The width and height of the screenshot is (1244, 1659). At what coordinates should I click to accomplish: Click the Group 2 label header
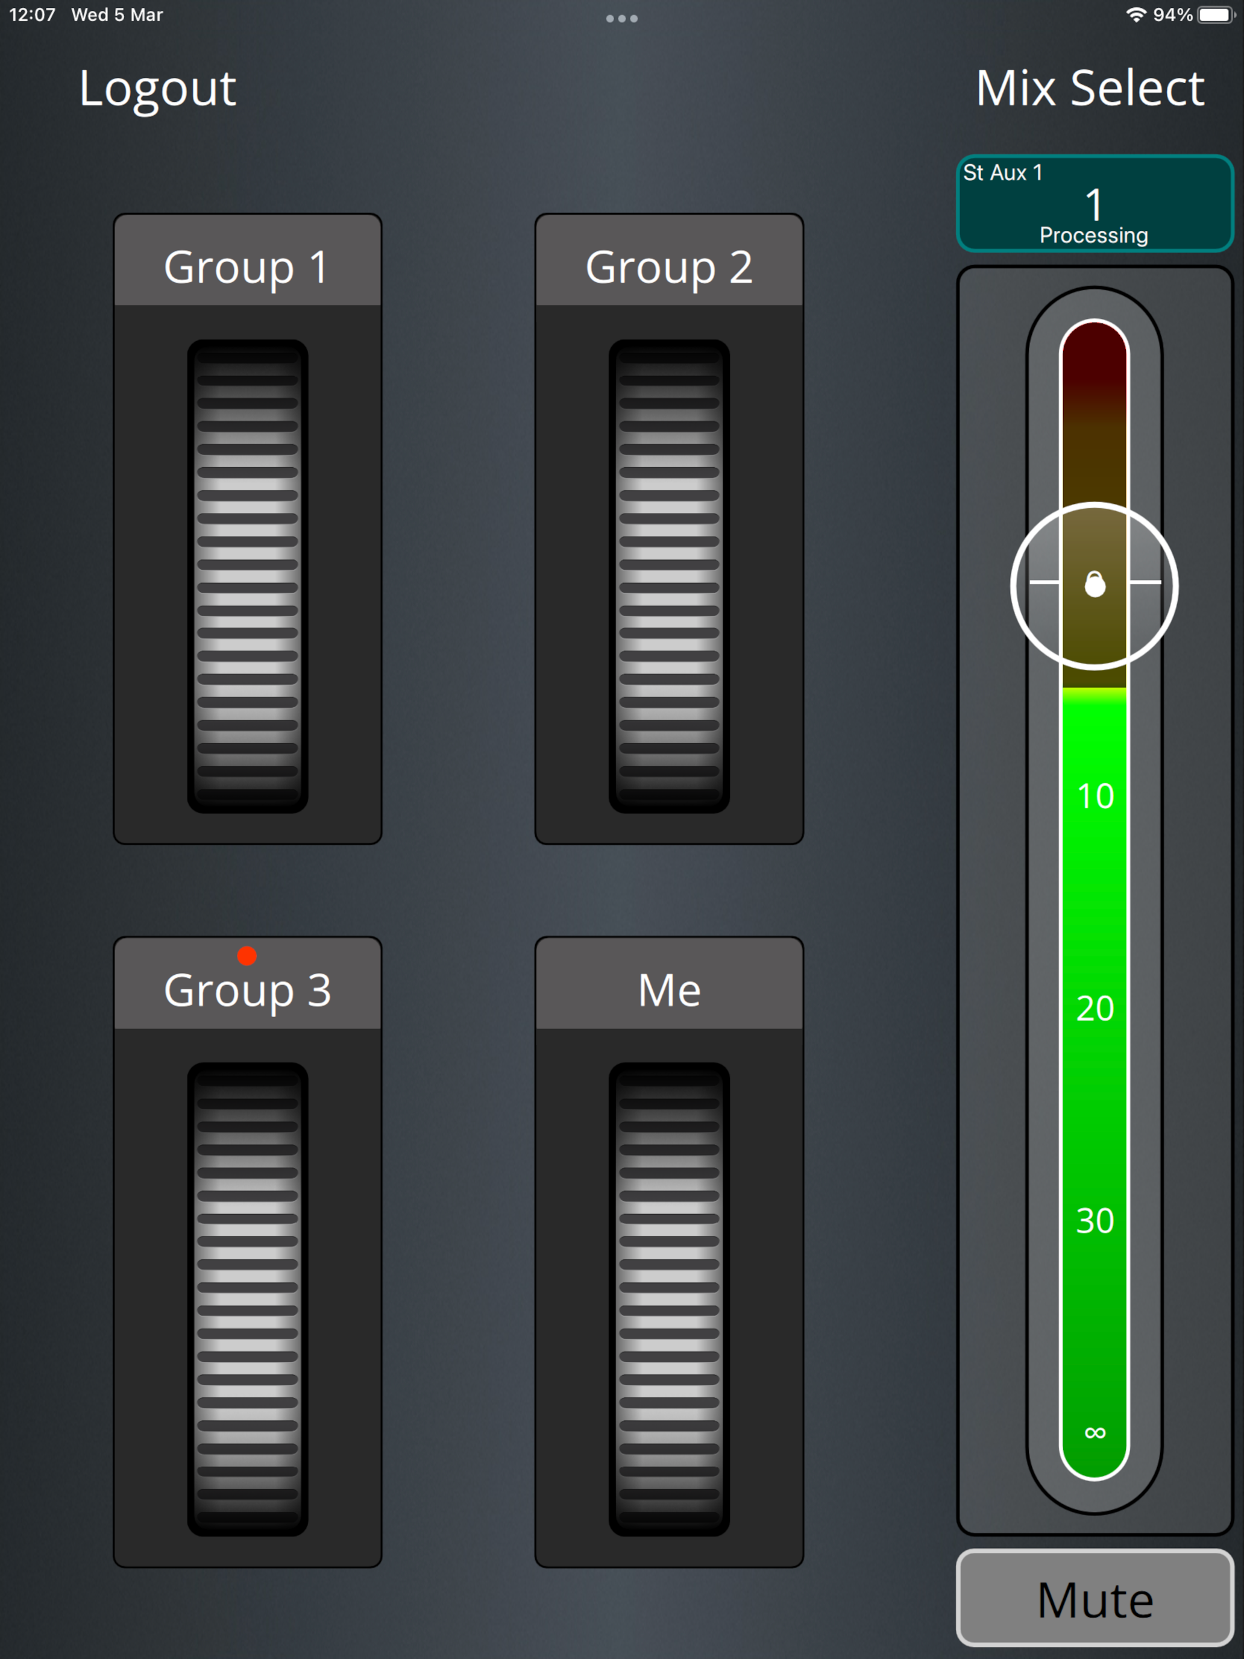coord(669,260)
